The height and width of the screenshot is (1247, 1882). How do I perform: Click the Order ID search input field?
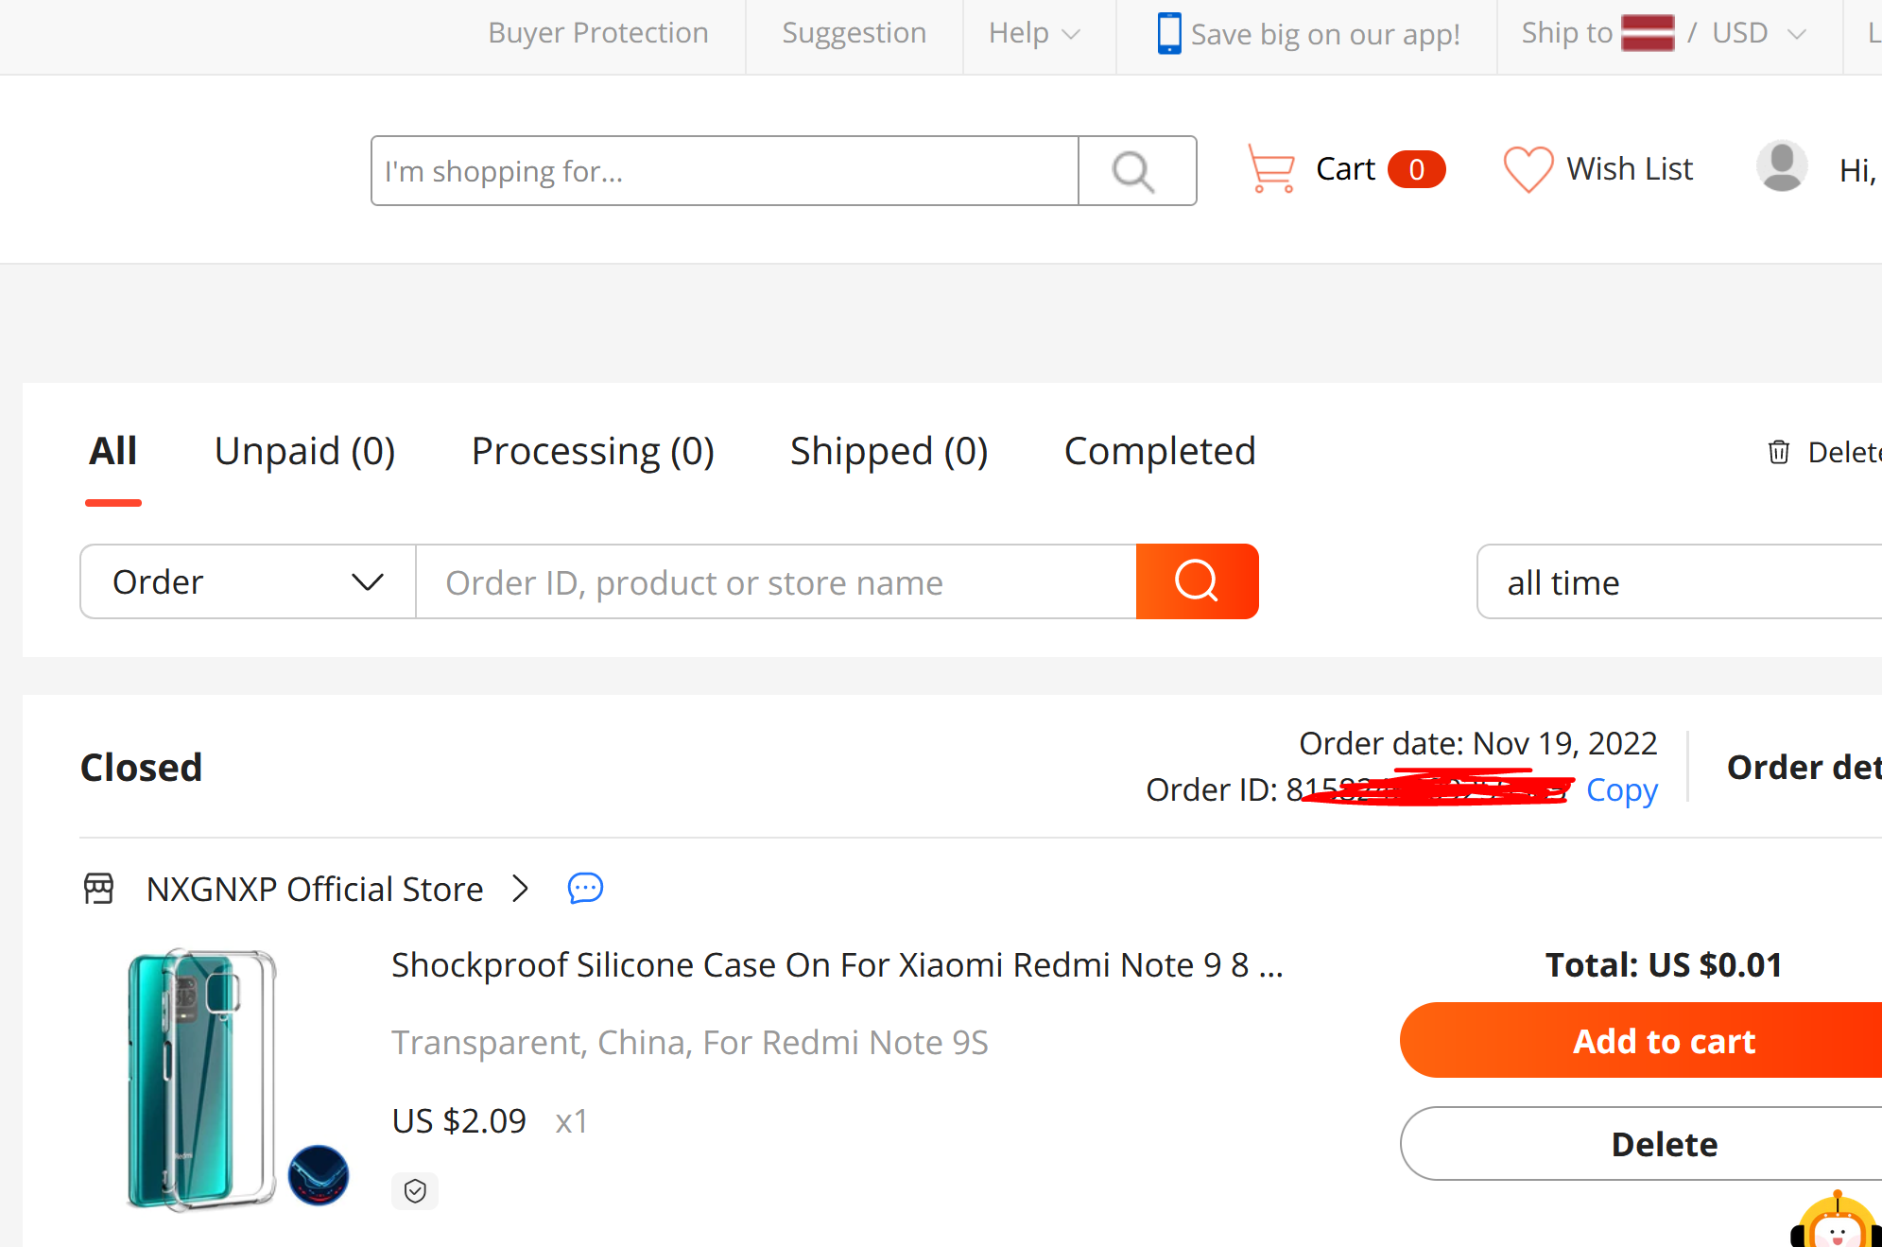[x=776, y=581]
